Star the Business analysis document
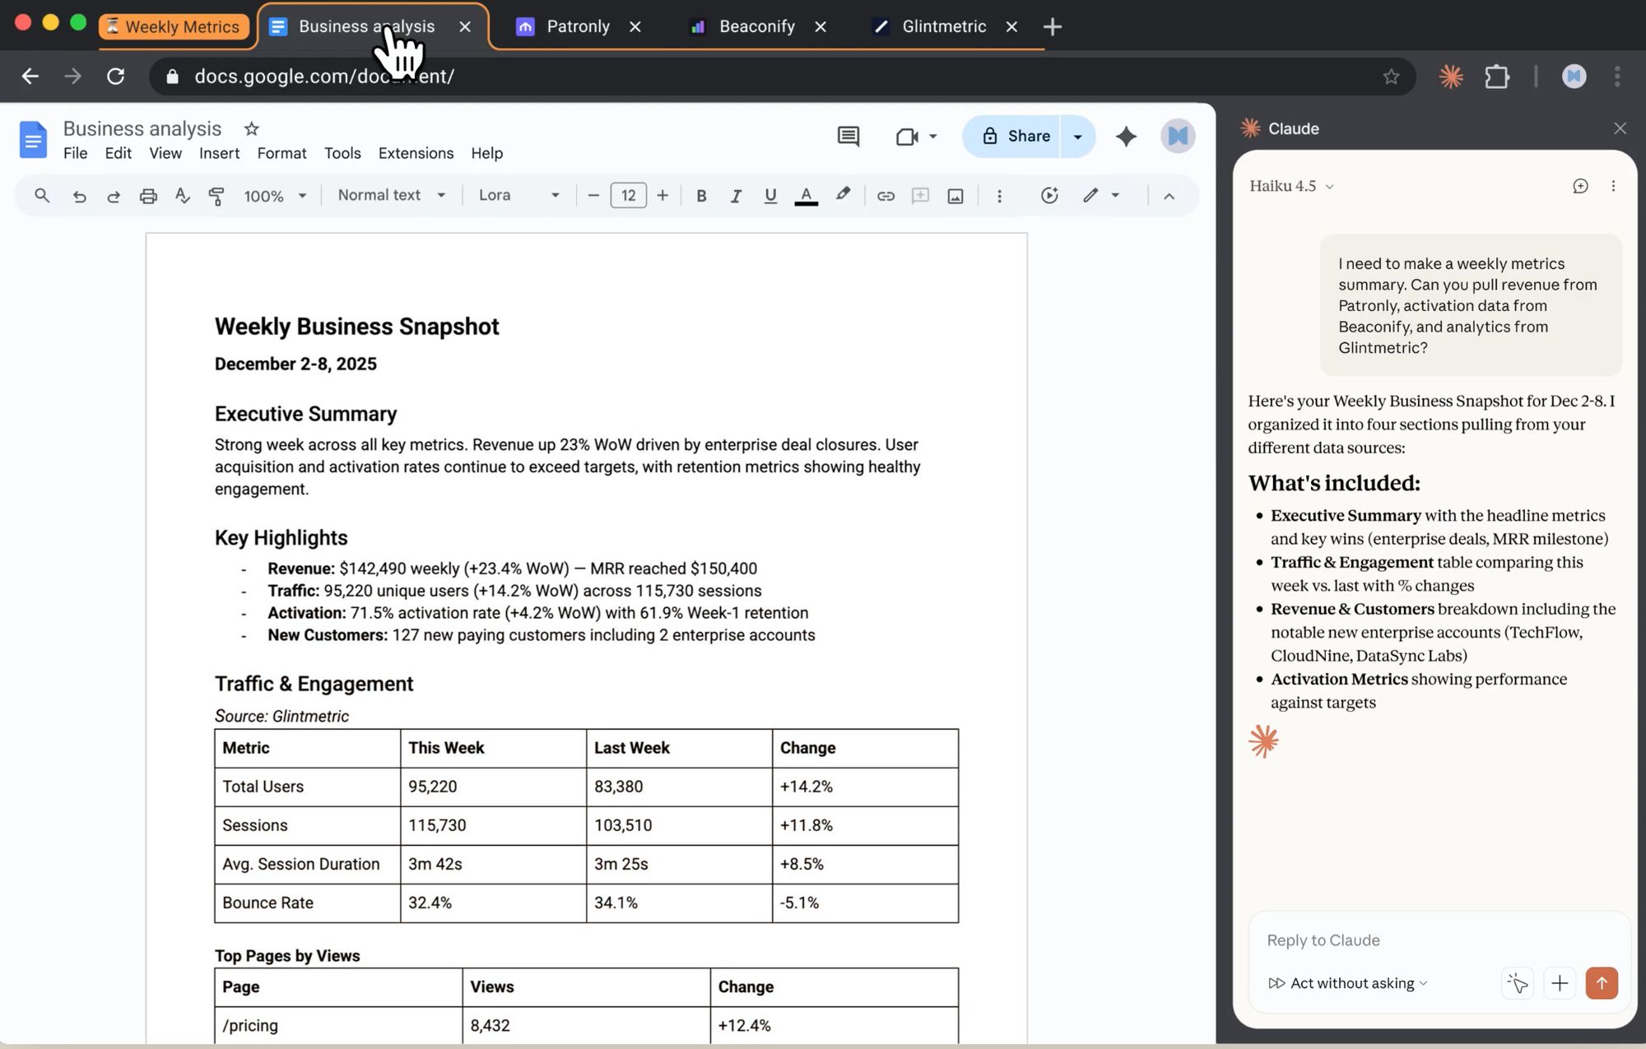Viewport: 1646px width, 1049px height. (252, 128)
